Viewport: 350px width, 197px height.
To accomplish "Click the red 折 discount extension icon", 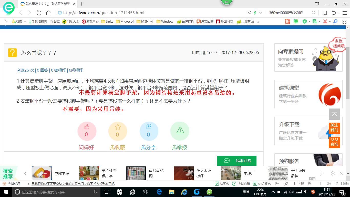I will click(x=287, y=22).
